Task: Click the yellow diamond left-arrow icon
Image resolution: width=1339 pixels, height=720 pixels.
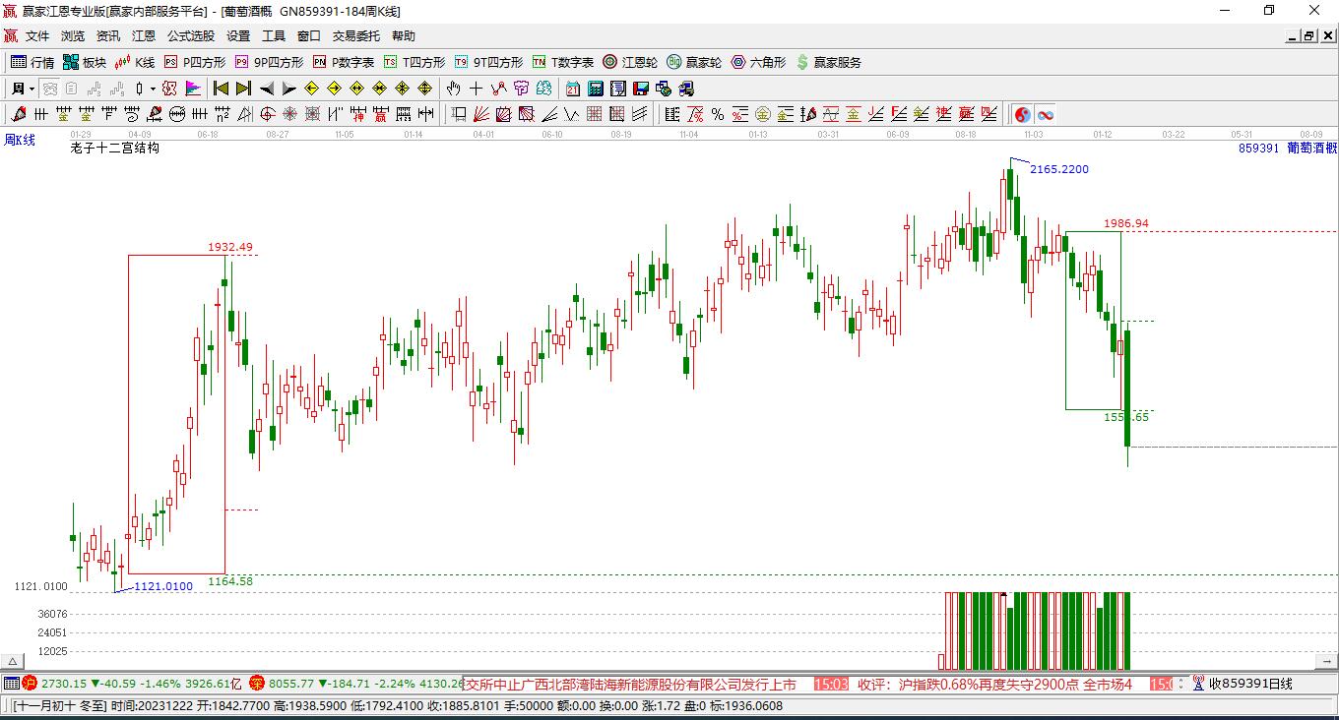Action: click(x=312, y=89)
